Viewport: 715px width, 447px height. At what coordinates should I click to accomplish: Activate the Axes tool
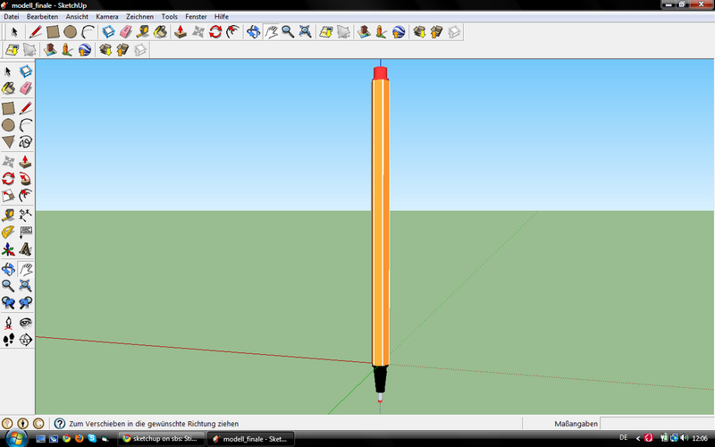coord(9,249)
